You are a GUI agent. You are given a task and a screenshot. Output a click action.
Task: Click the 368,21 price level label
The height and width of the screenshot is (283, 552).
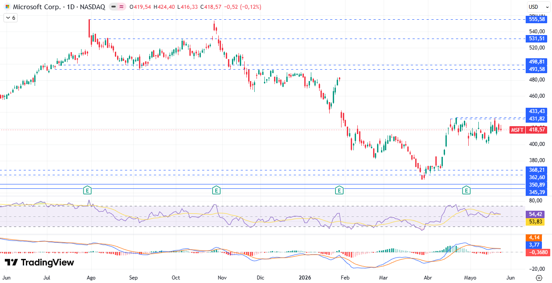click(x=537, y=170)
